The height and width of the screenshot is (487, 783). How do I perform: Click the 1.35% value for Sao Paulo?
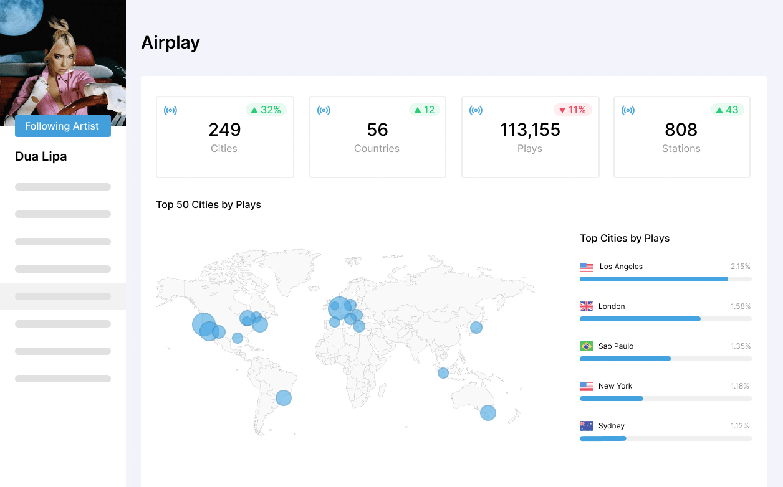[741, 346]
